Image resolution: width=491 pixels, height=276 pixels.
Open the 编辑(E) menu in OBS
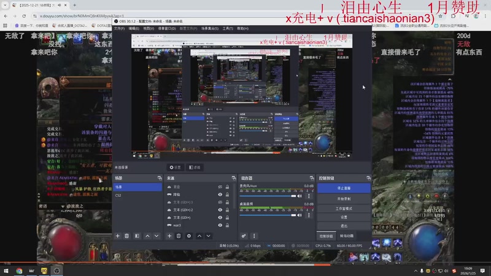pyautogui.click(x=134, y=28)
